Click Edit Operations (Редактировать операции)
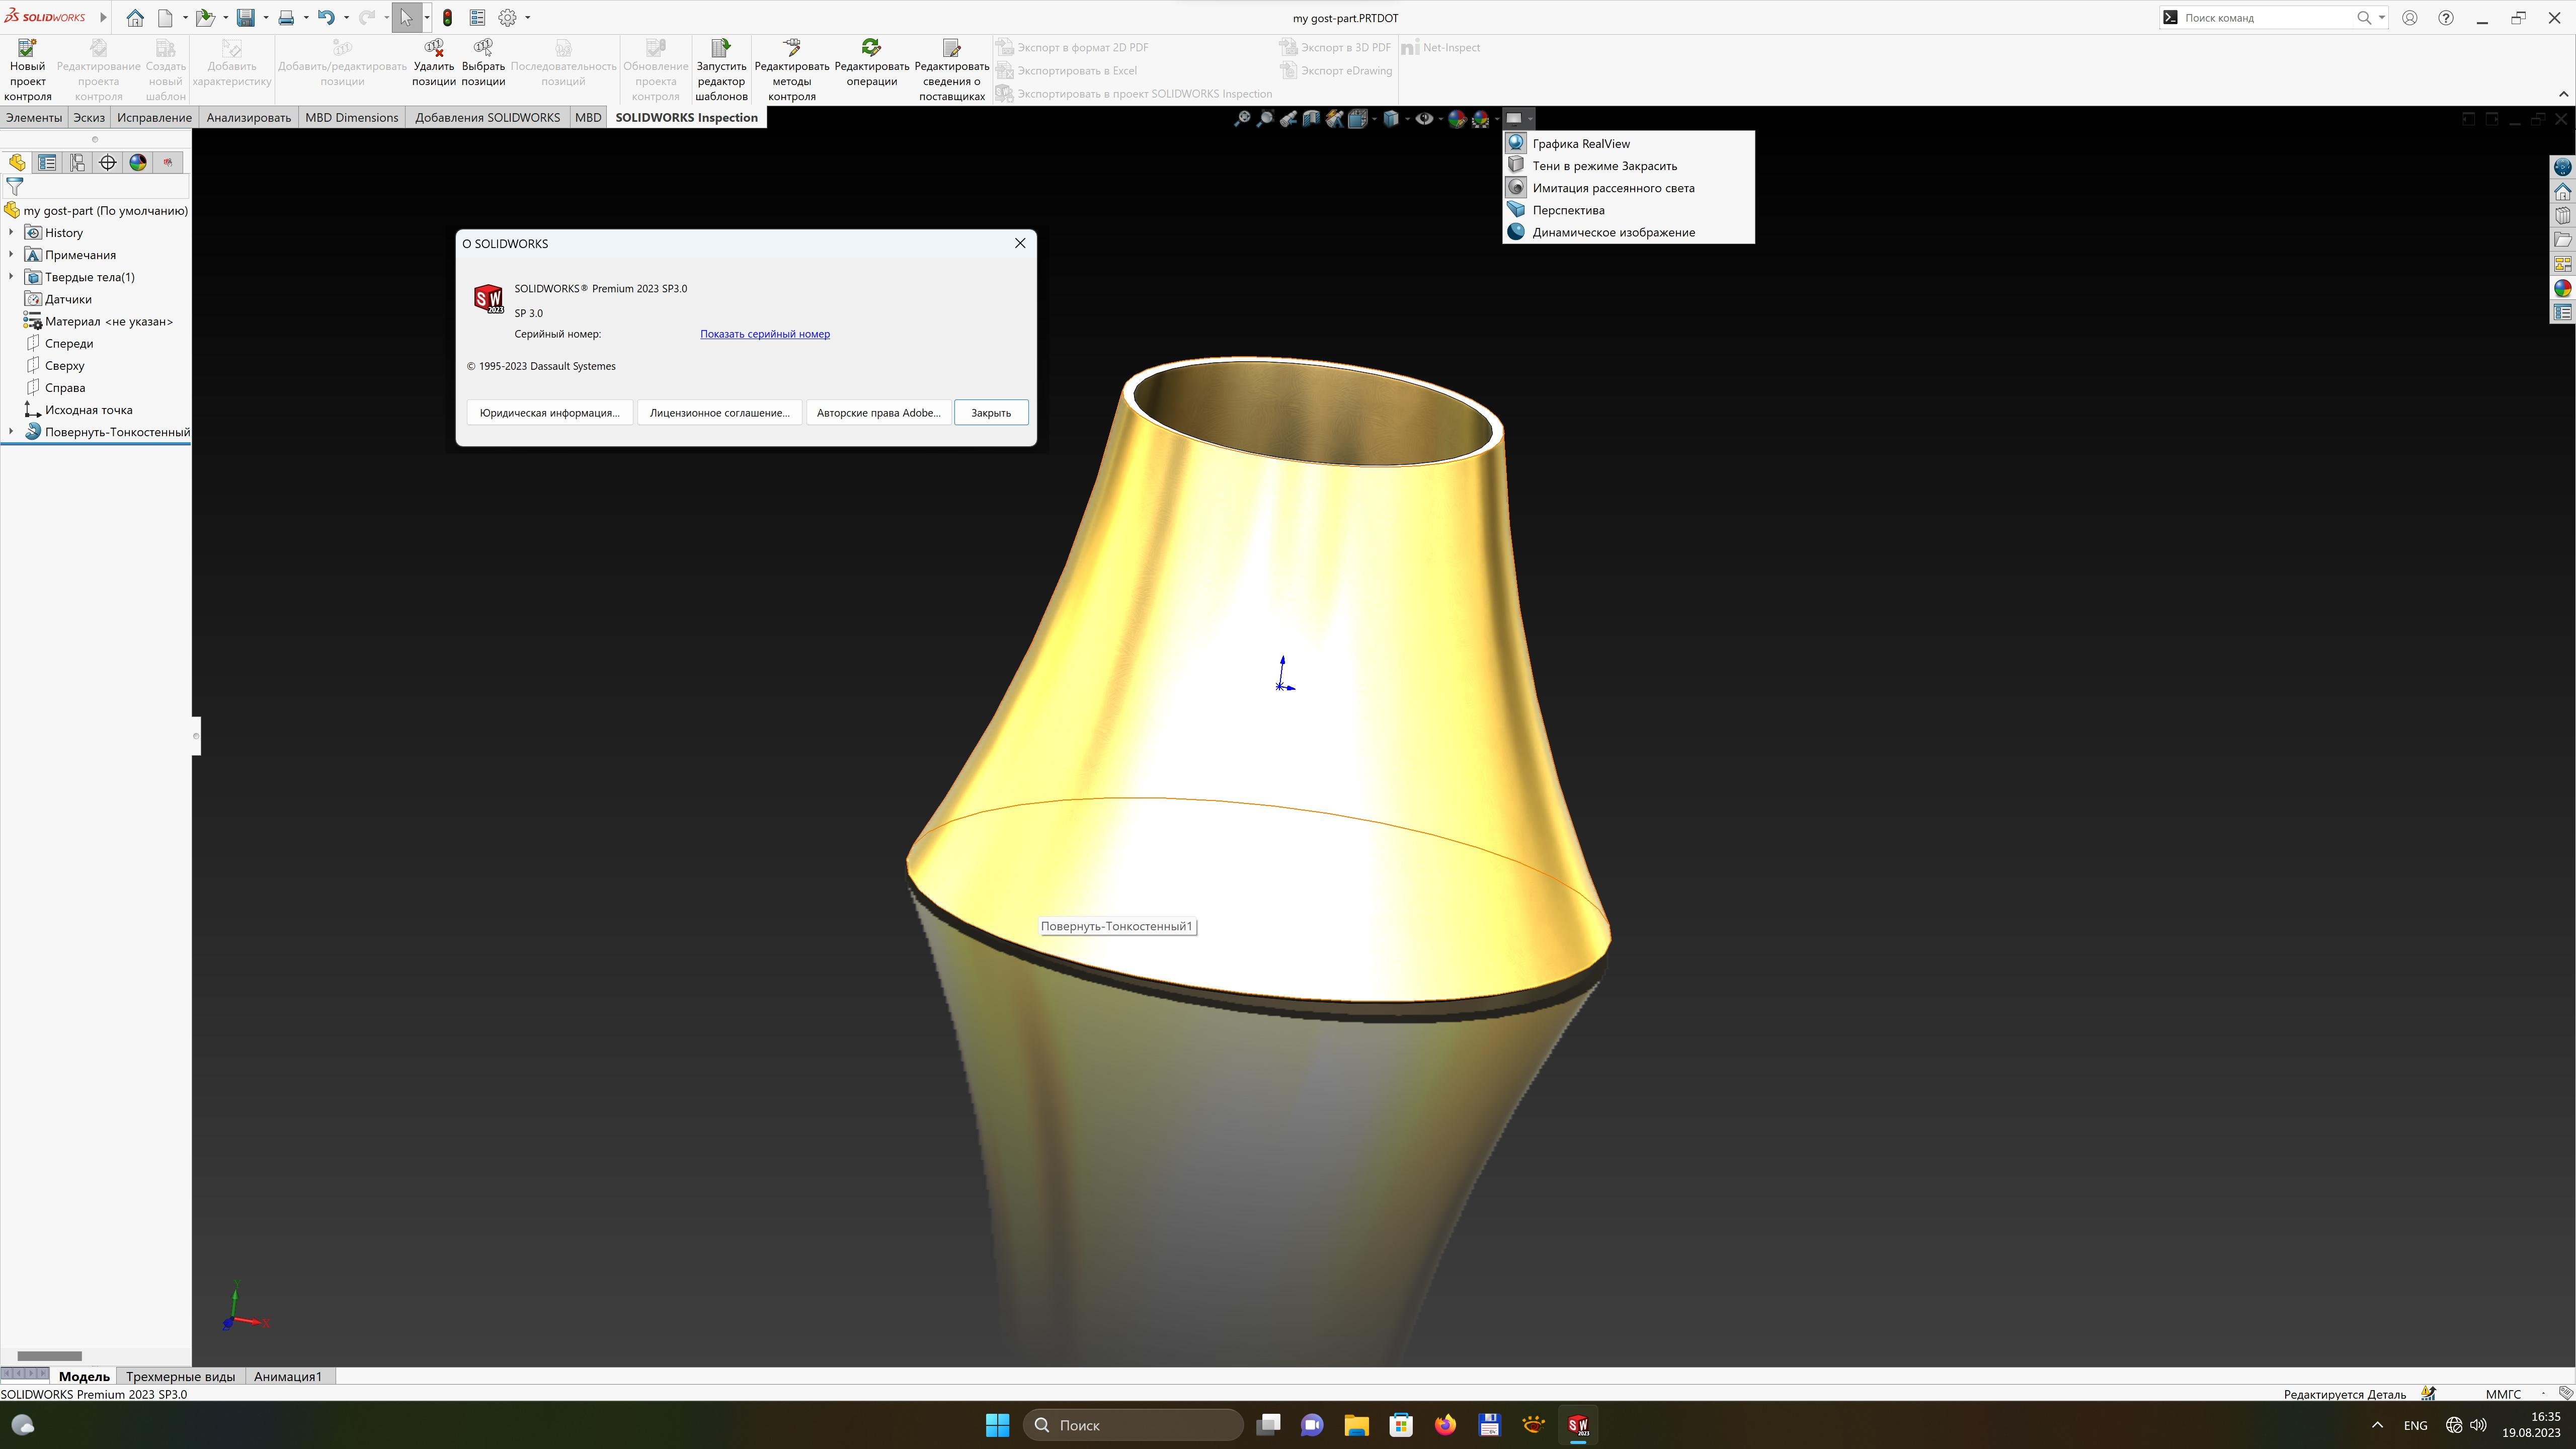 click(x=872, y=63)
